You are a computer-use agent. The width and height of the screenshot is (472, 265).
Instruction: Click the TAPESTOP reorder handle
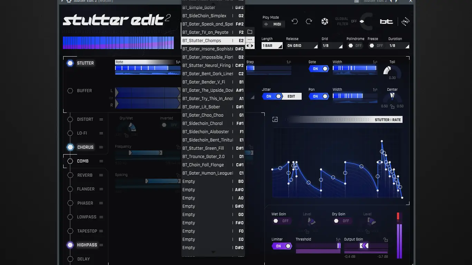pos(101,231)
